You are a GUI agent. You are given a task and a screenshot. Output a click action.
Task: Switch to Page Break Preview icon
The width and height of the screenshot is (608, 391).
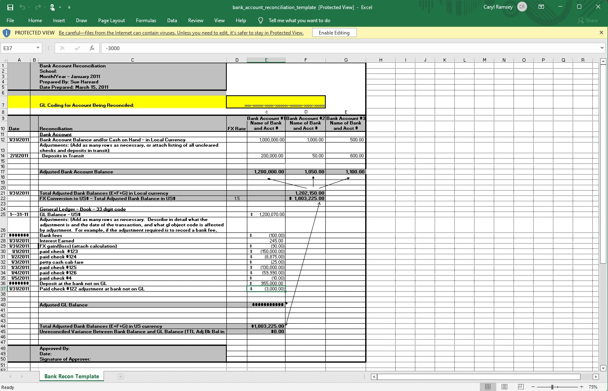pos(520,386)
